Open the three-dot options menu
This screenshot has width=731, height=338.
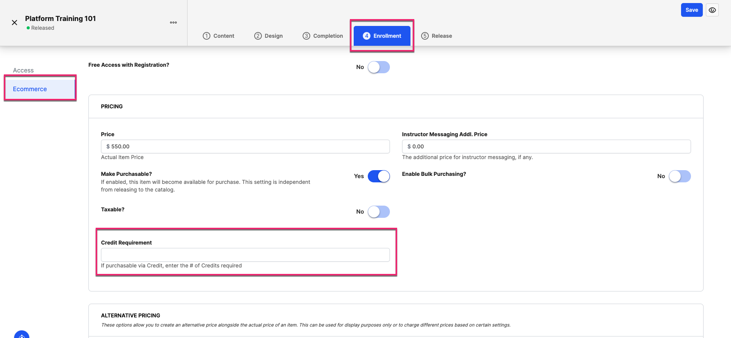tap(173, 23)
